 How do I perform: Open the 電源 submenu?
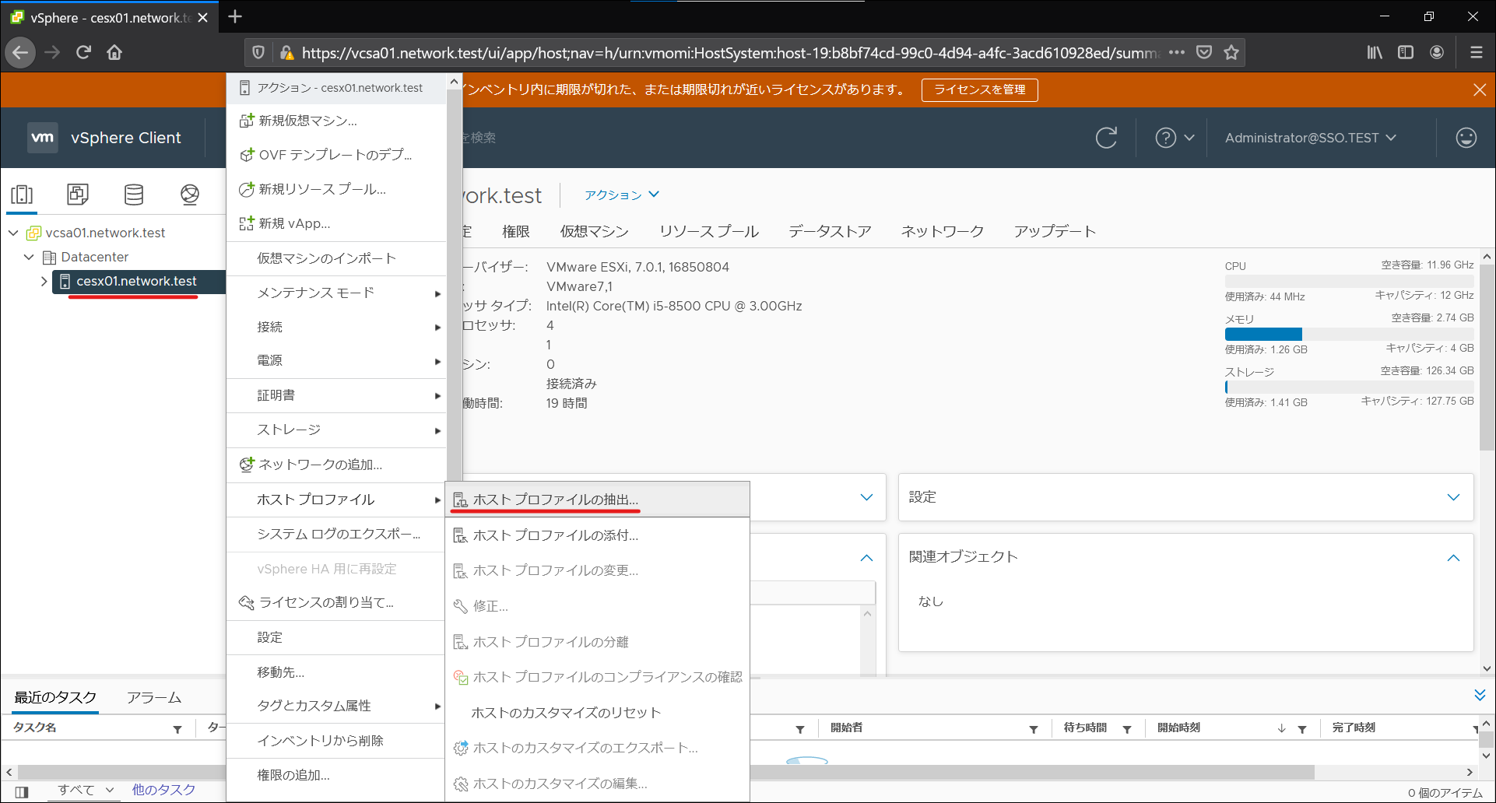[337, 360]
